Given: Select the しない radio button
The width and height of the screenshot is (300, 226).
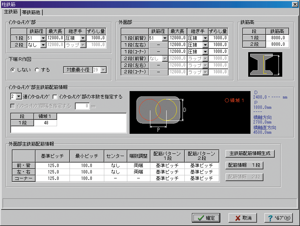Looking at the screenshot, I should coord(13,70).
